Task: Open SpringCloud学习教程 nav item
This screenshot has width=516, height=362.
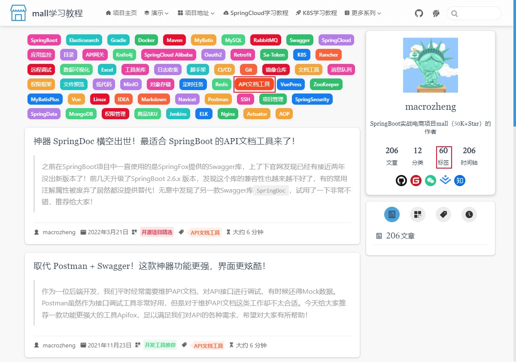Action: click(x=255, y=13)
